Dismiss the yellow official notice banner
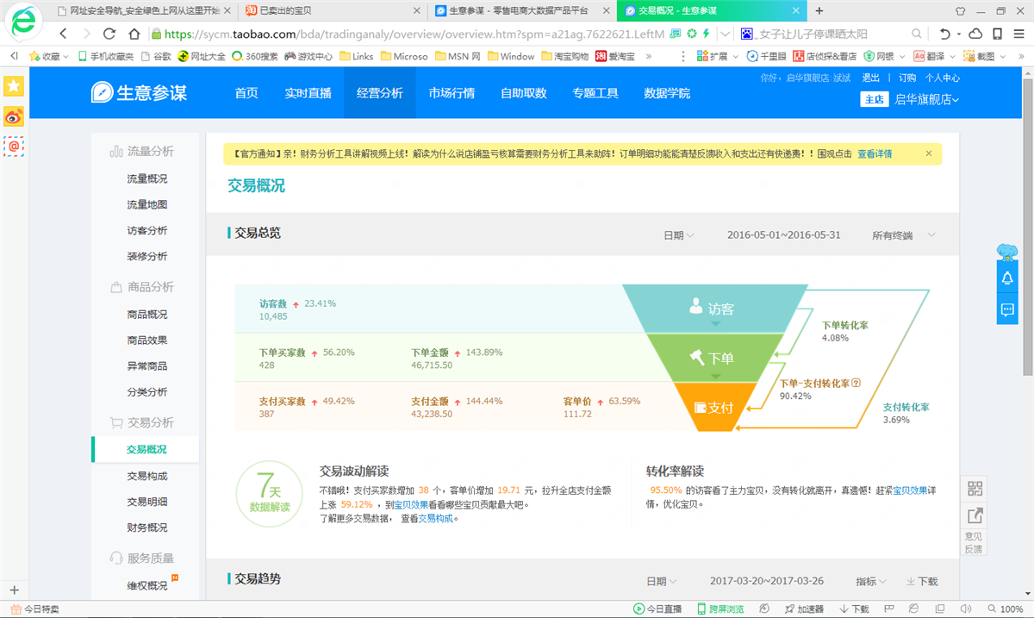The width and height of the screenshot is (1034, 618). pos(929,153)
